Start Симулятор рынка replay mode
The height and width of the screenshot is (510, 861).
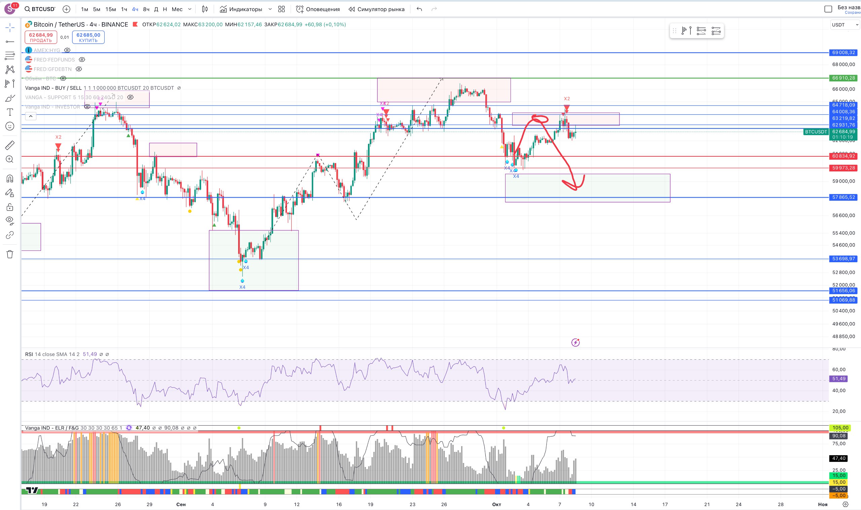[x=377, y=9]
